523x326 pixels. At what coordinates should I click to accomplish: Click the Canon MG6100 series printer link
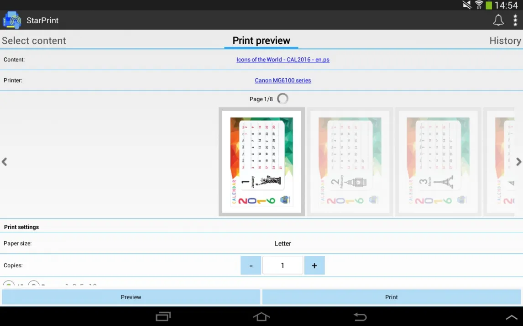282,81
